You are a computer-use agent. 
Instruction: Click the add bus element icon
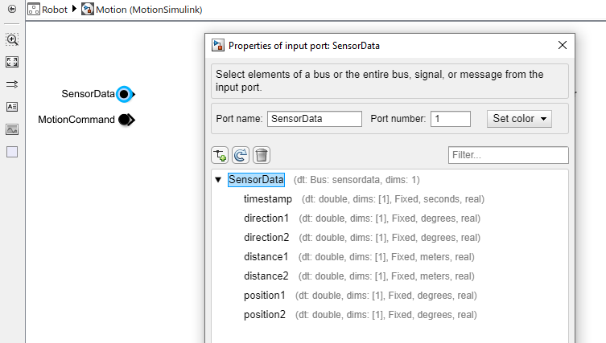(219, 155)
